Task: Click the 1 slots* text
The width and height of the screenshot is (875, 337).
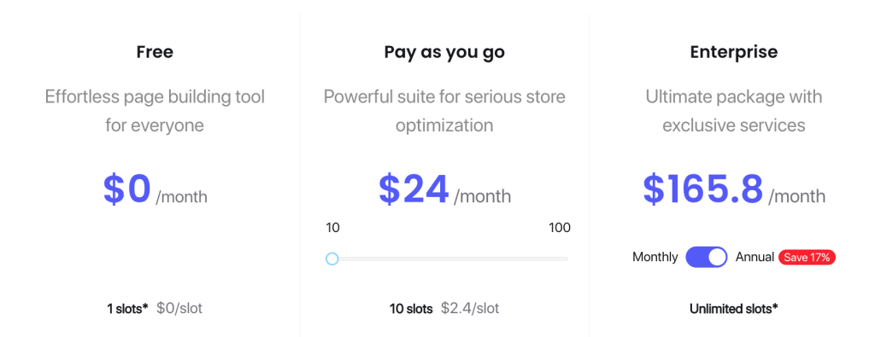Action: click(128, 308)
